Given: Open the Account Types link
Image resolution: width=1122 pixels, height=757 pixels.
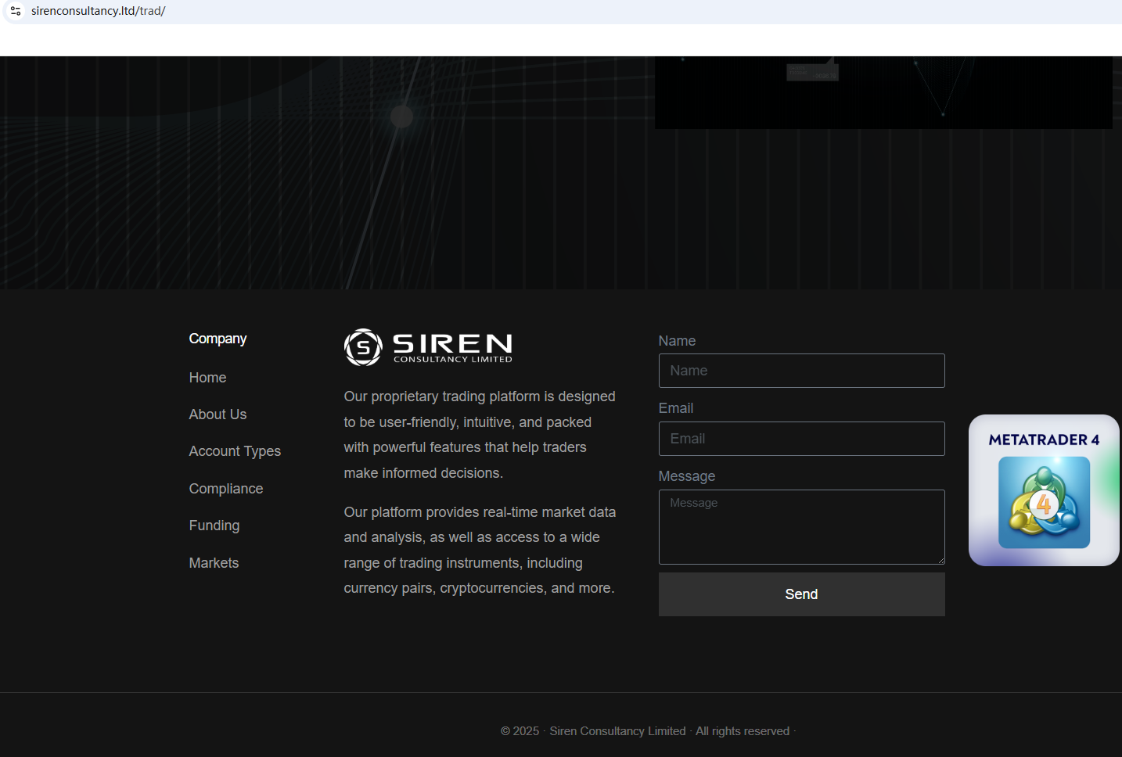Looking at the screenshot, I should point(235,451).
